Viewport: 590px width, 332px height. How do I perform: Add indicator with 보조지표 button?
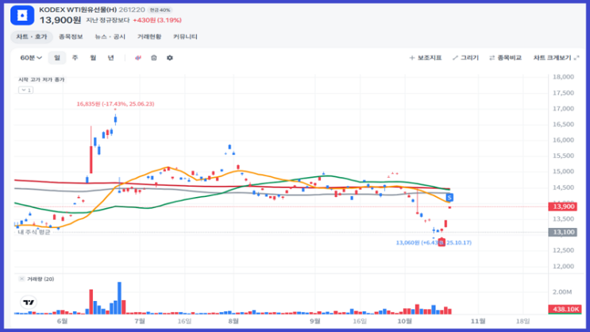[x=425, y=58]
